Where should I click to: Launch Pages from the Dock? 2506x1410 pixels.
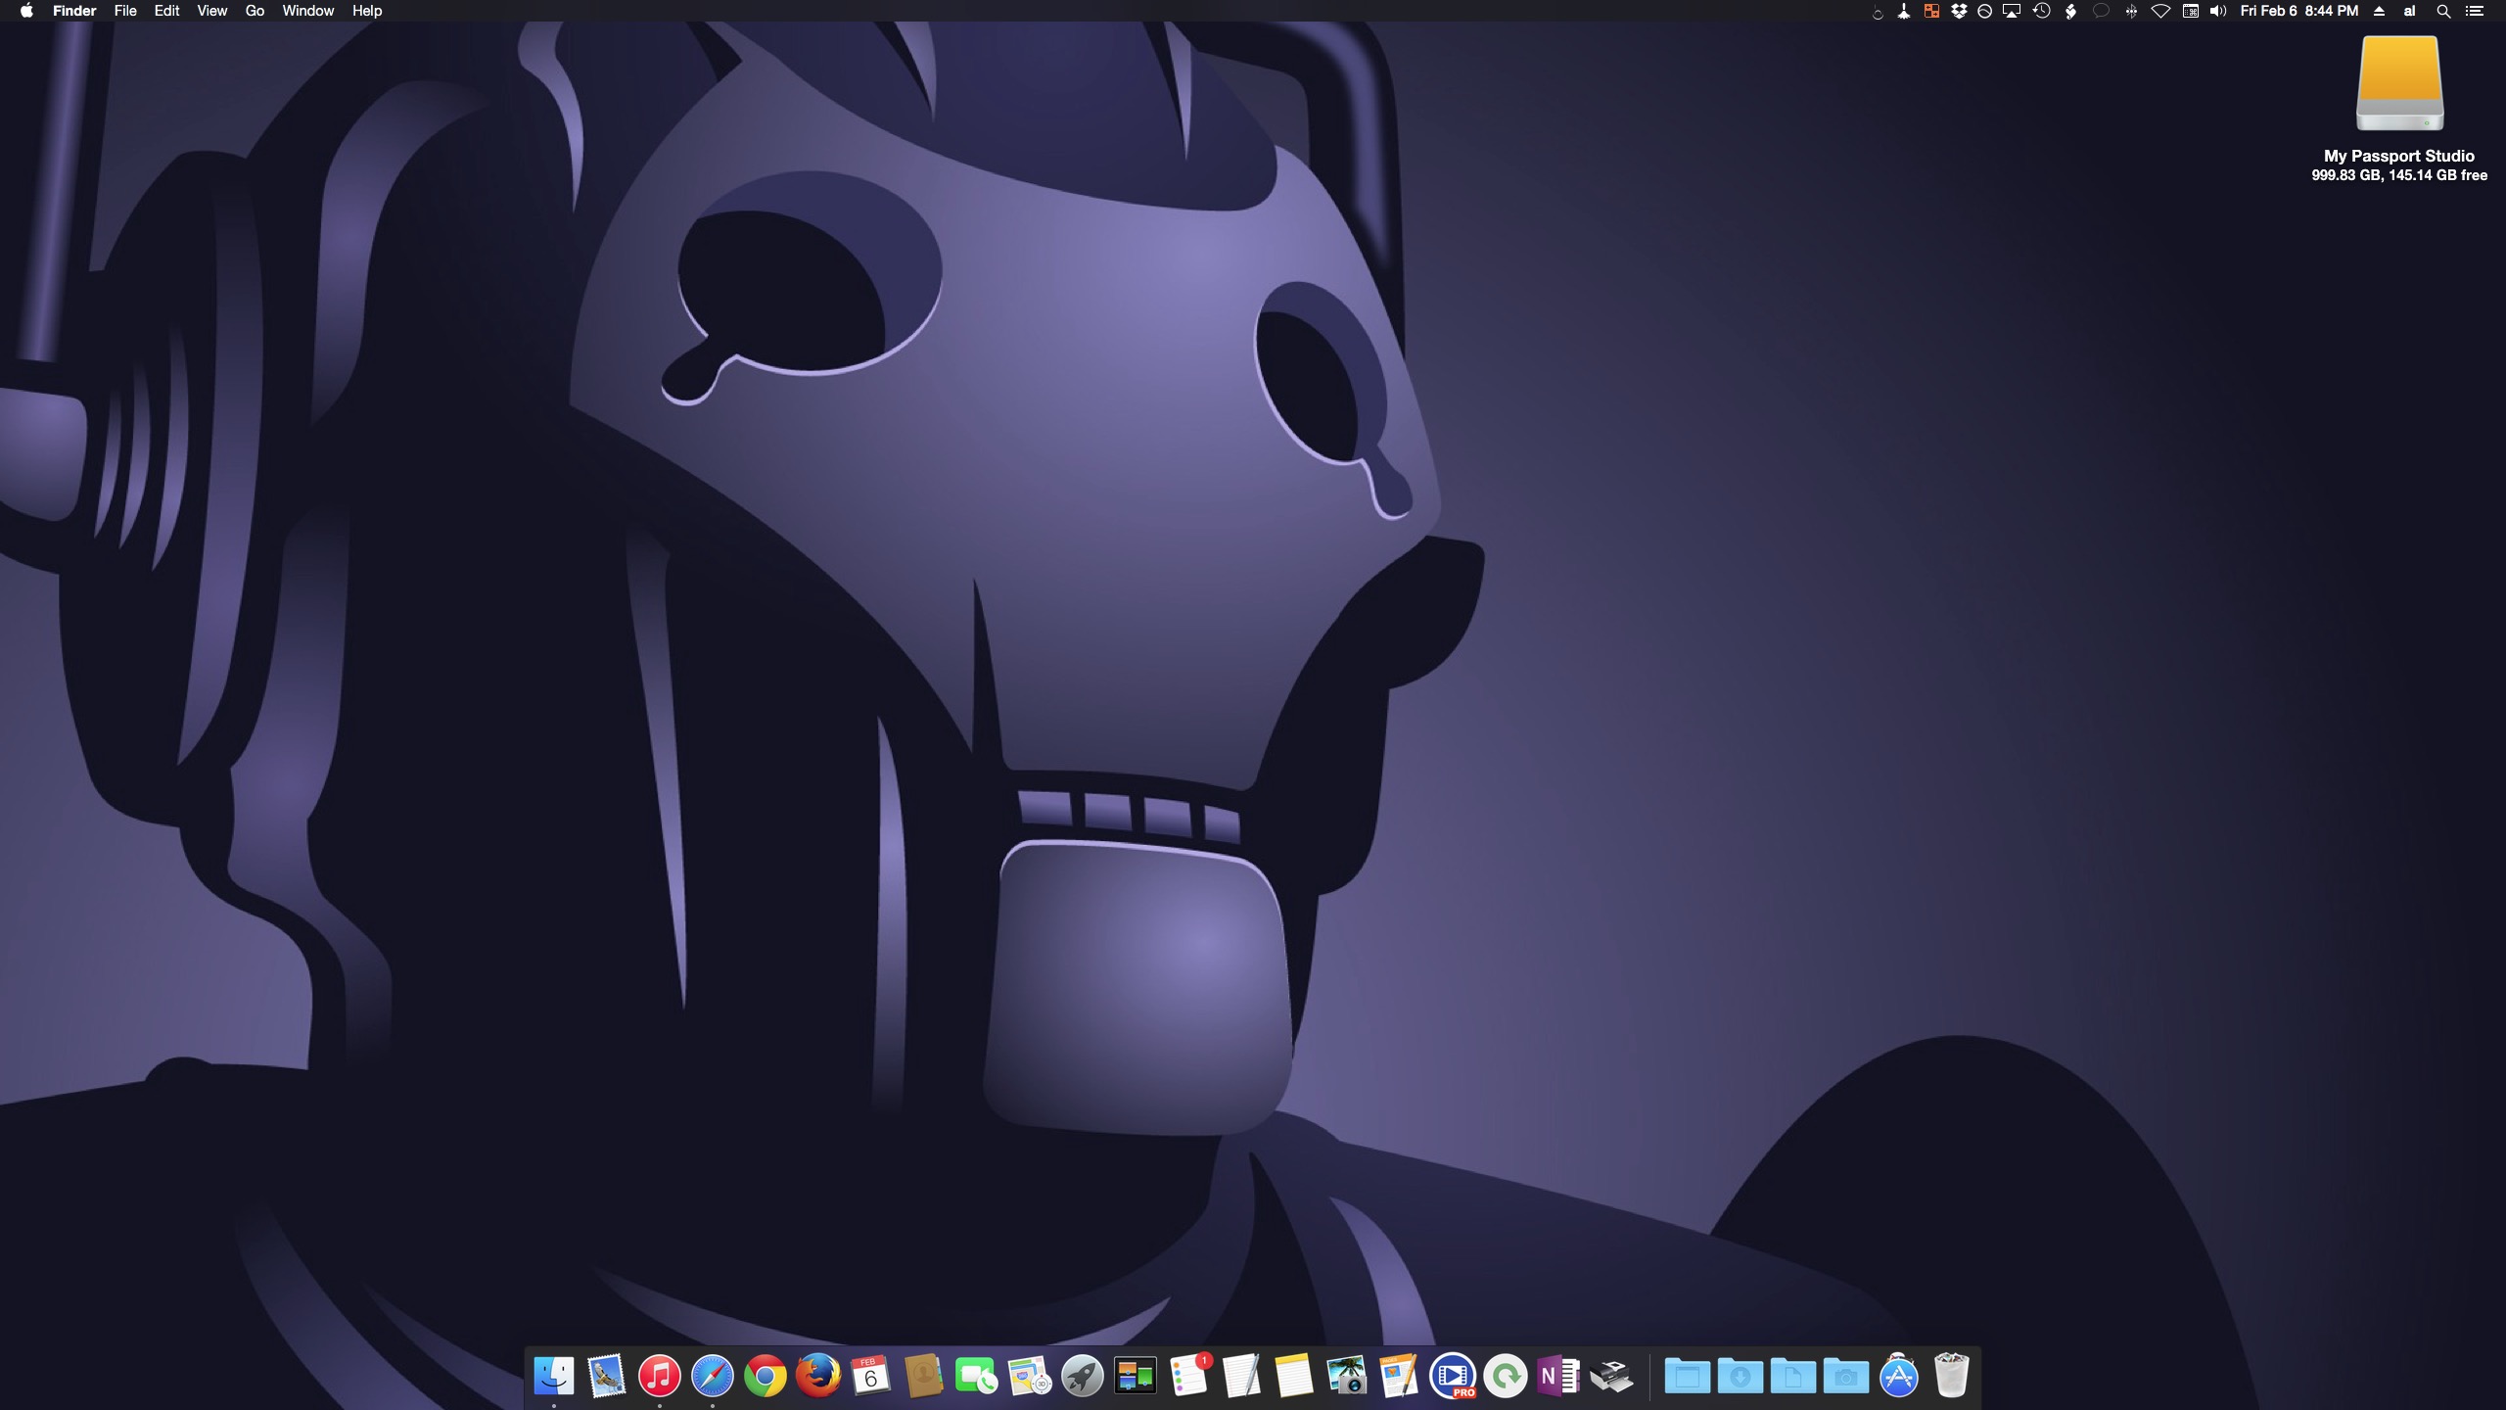(1400, 1376)
